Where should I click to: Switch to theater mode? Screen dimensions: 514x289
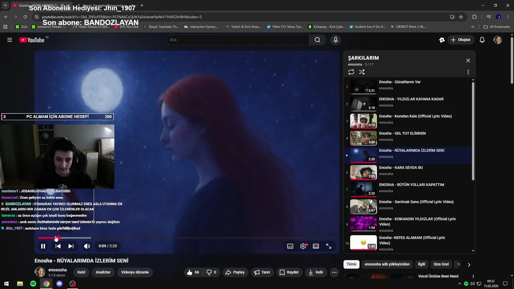click(x=316, y=246)
